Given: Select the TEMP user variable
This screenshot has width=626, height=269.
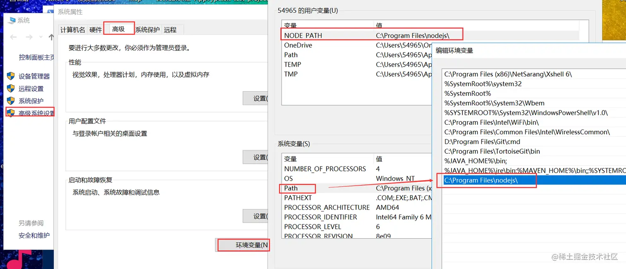Looking at the screenshot, I should (356, 64).
